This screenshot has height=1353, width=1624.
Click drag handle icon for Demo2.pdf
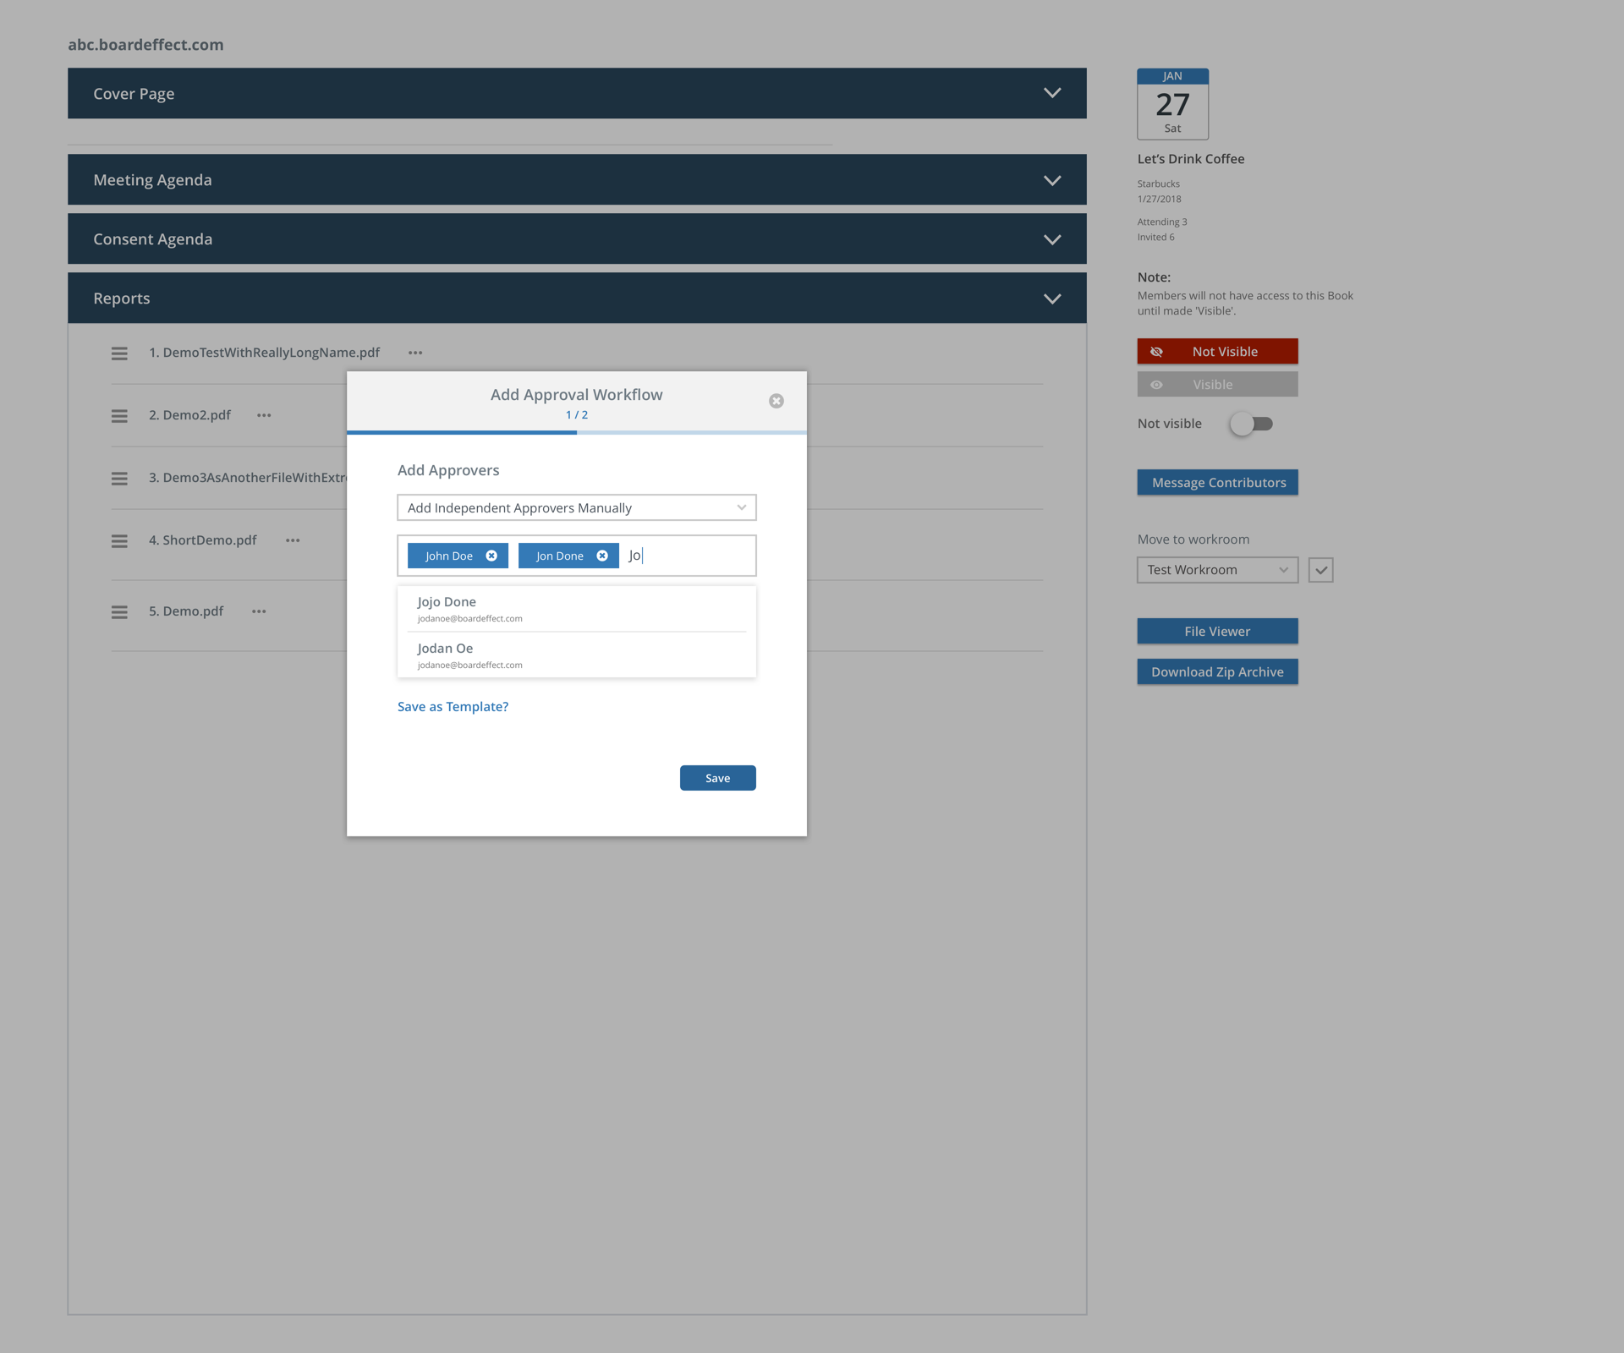tap(119, 415)
